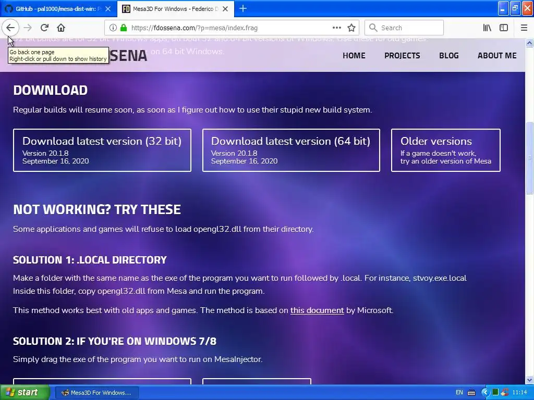Follow the 'this document' Microsoft link
This screenshot has height=400, width=534.
tap(317, 310)
